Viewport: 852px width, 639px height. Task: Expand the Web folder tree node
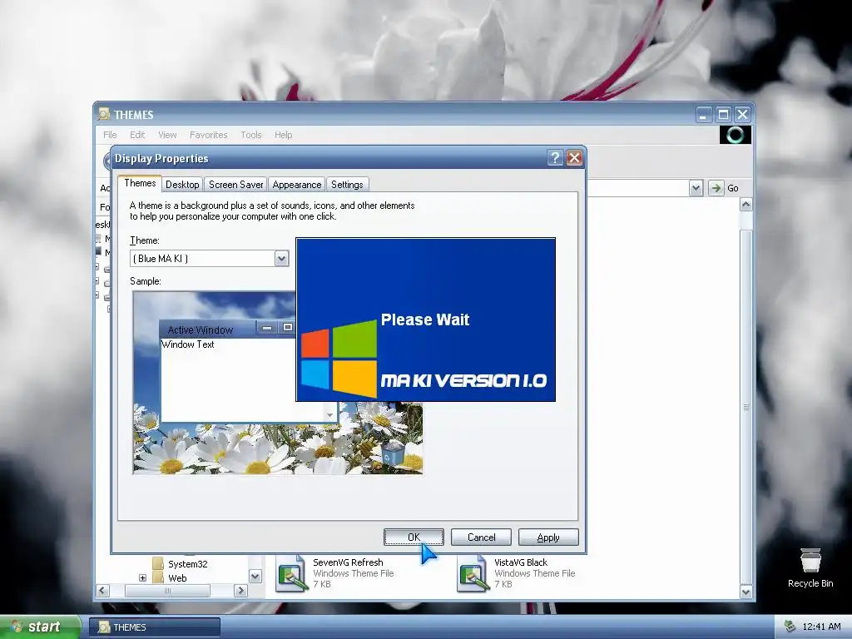142,578
